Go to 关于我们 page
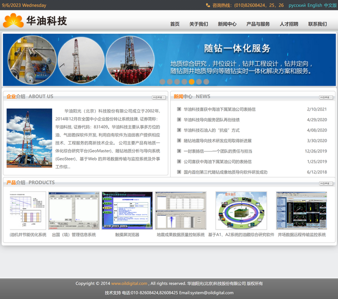Viewport: 338px width, 299px height. 199,24
